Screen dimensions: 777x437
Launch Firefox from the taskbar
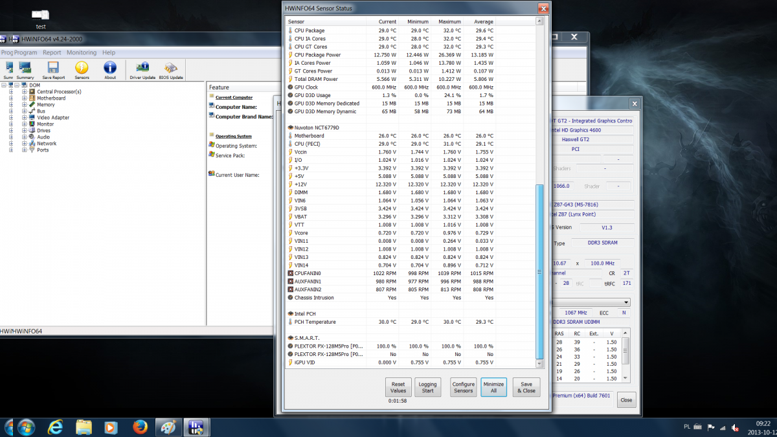point(139,427)
